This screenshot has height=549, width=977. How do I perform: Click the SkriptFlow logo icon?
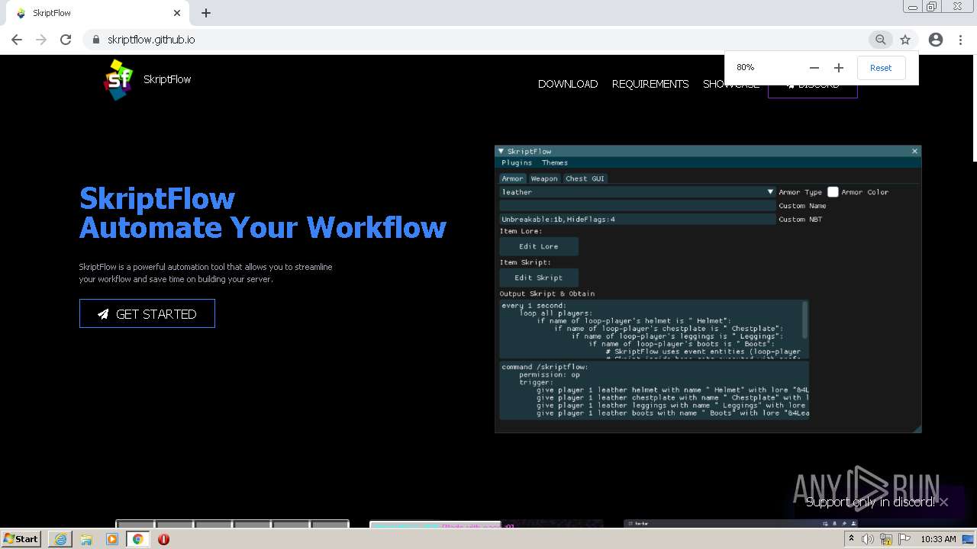pyautogui.click(x=118, y=79)
